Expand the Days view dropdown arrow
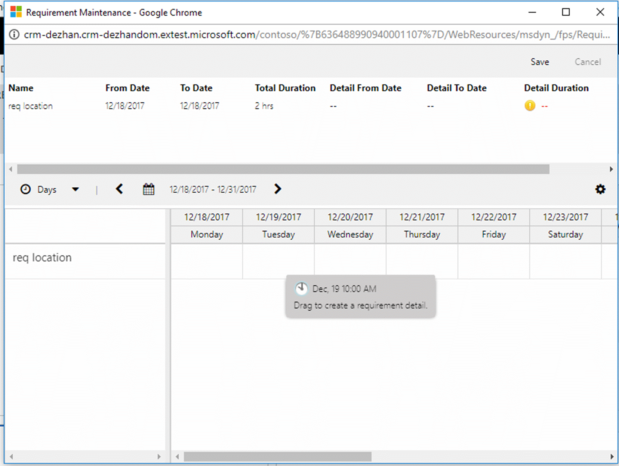 (75, 189)
